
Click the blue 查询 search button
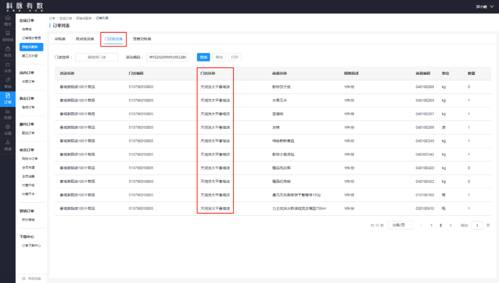coord(203,57)
